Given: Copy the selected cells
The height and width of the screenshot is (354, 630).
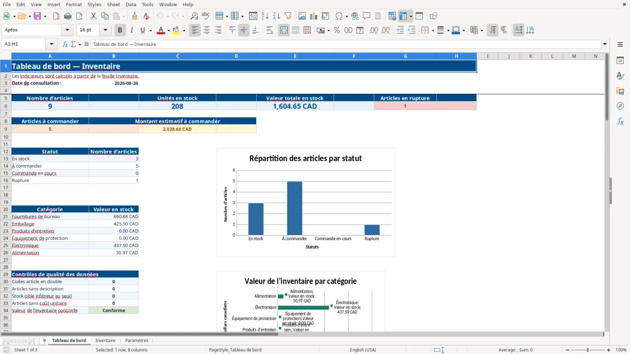Looking at the screenshot, I should point(104,16).
